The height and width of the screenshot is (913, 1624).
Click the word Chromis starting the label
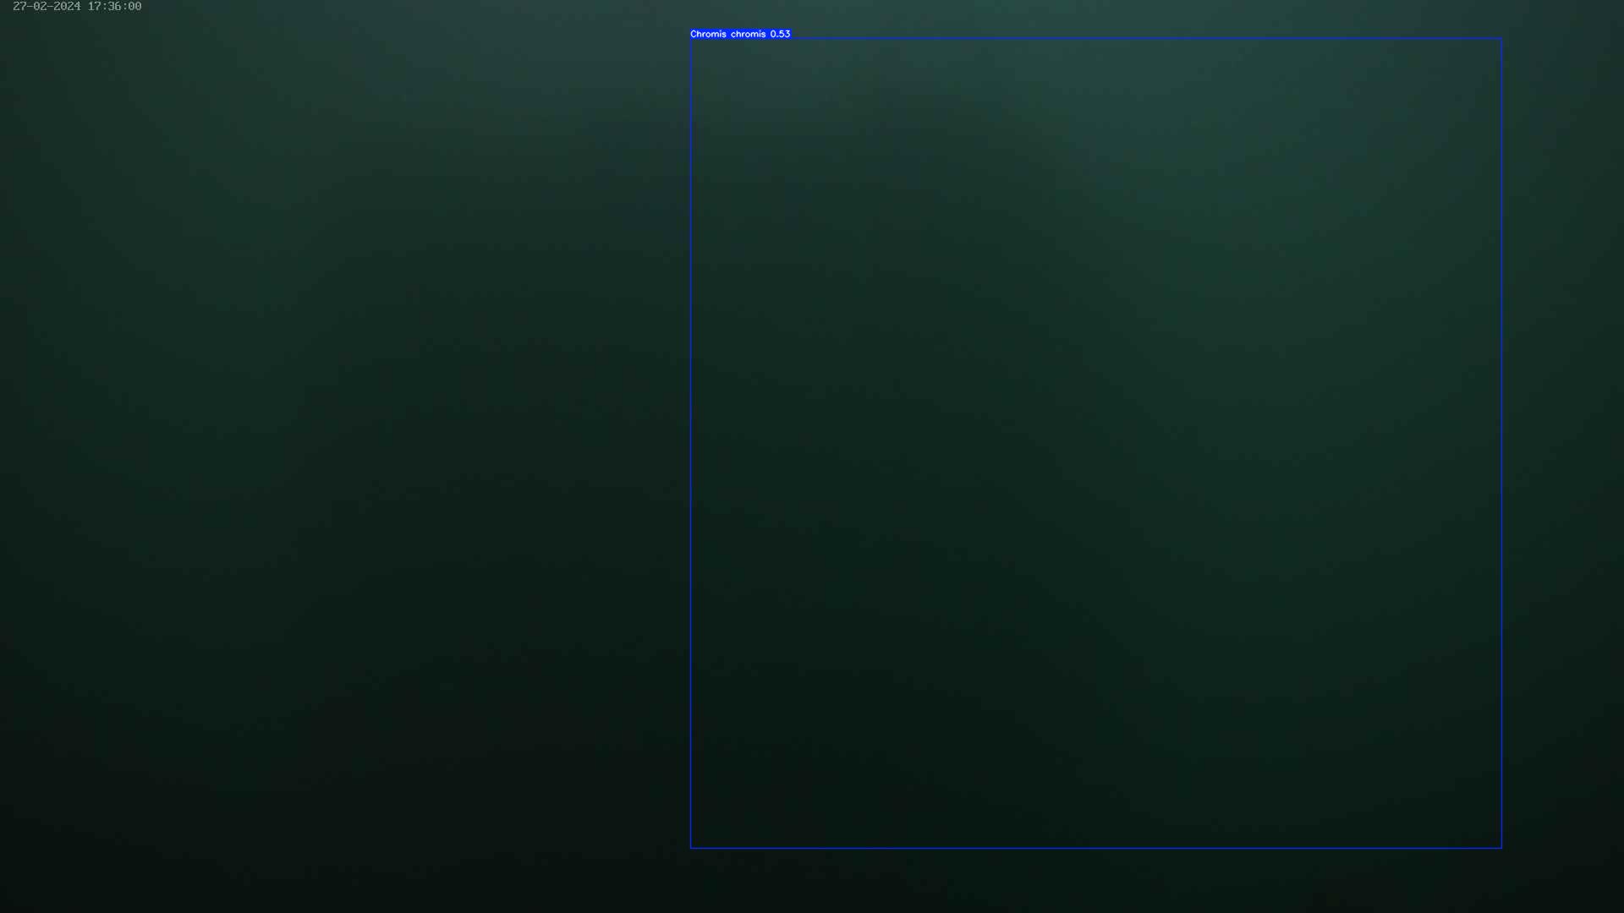pos(708,34)
